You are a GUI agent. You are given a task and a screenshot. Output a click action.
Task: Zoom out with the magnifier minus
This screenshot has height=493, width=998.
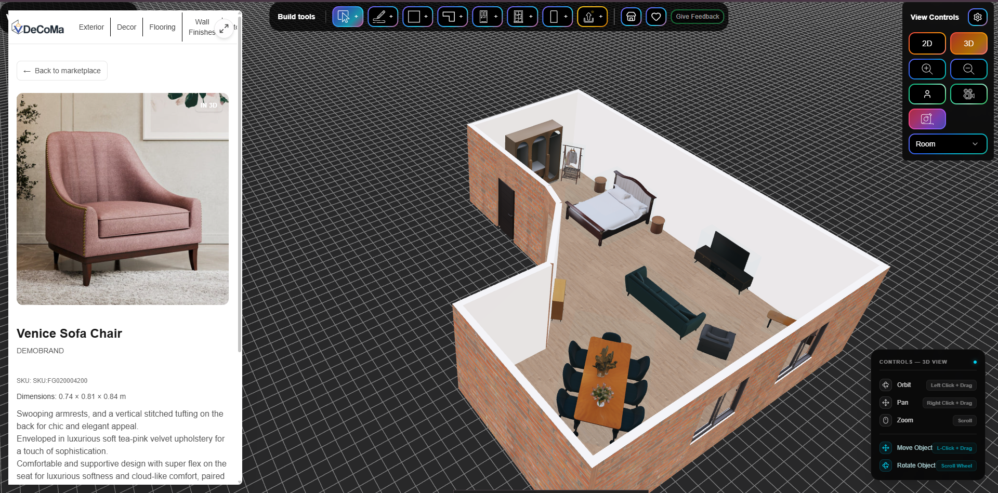coord(968,69)
